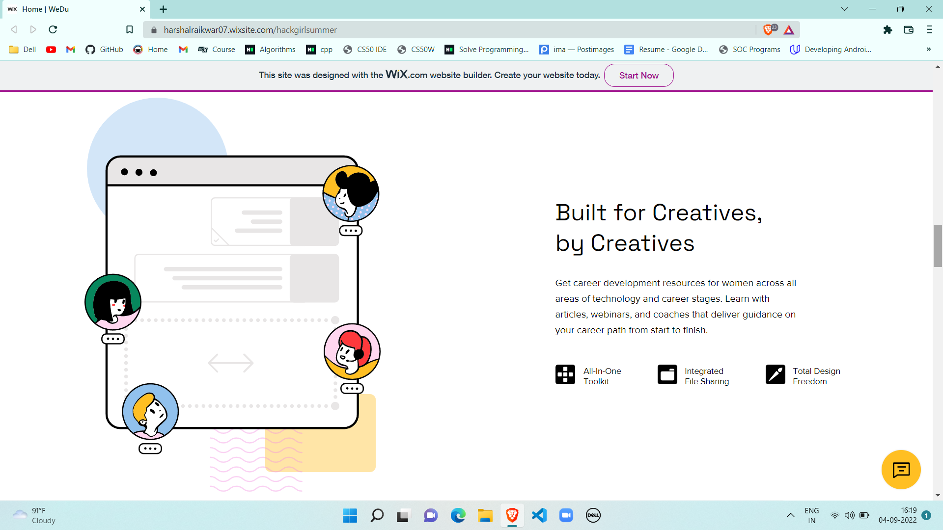Image resolution: width=943 pixels, height=530 pixels.
Task: Bookmark this page with bookmark icon
Action: (x=129, y=30)
